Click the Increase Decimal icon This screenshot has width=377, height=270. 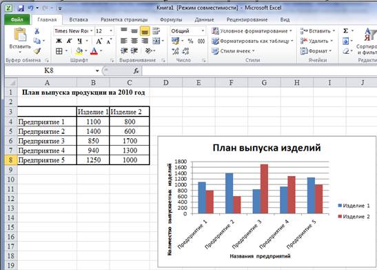pyautogui.click(x=175, y=51)
